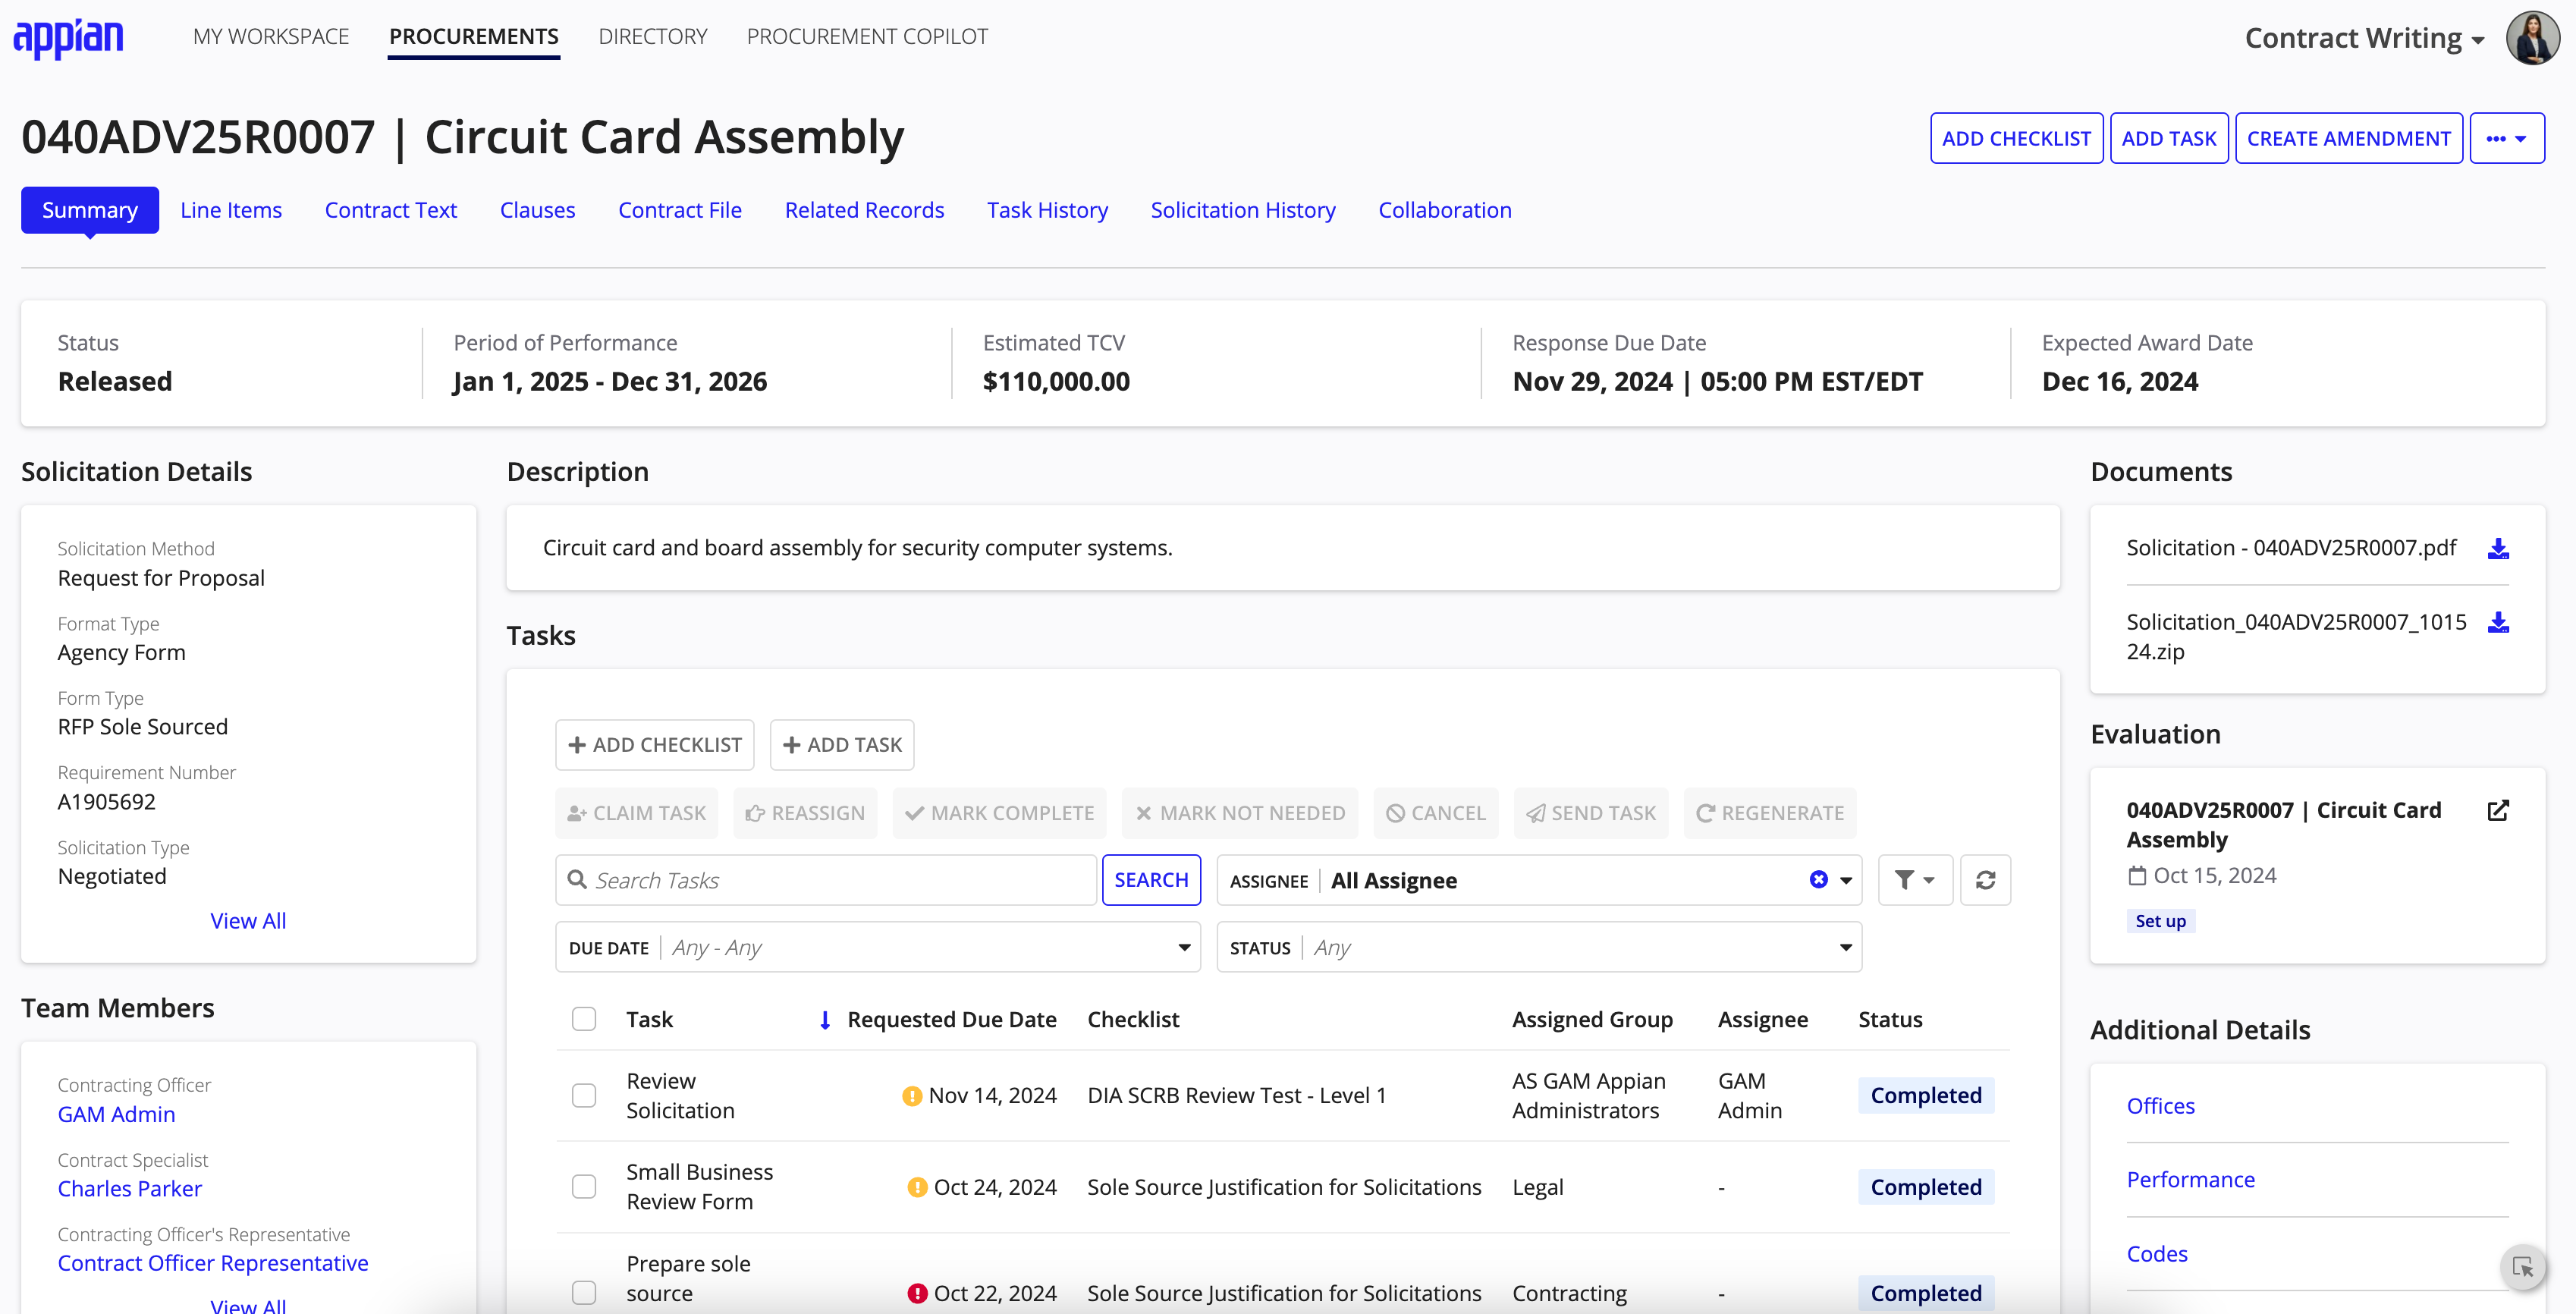
Task: Open the Offices additional details link
Action: (2160, 1106)
